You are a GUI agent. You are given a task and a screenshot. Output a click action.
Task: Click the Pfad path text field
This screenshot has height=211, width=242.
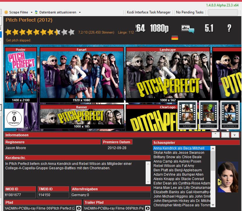click(x=40, y=208)
